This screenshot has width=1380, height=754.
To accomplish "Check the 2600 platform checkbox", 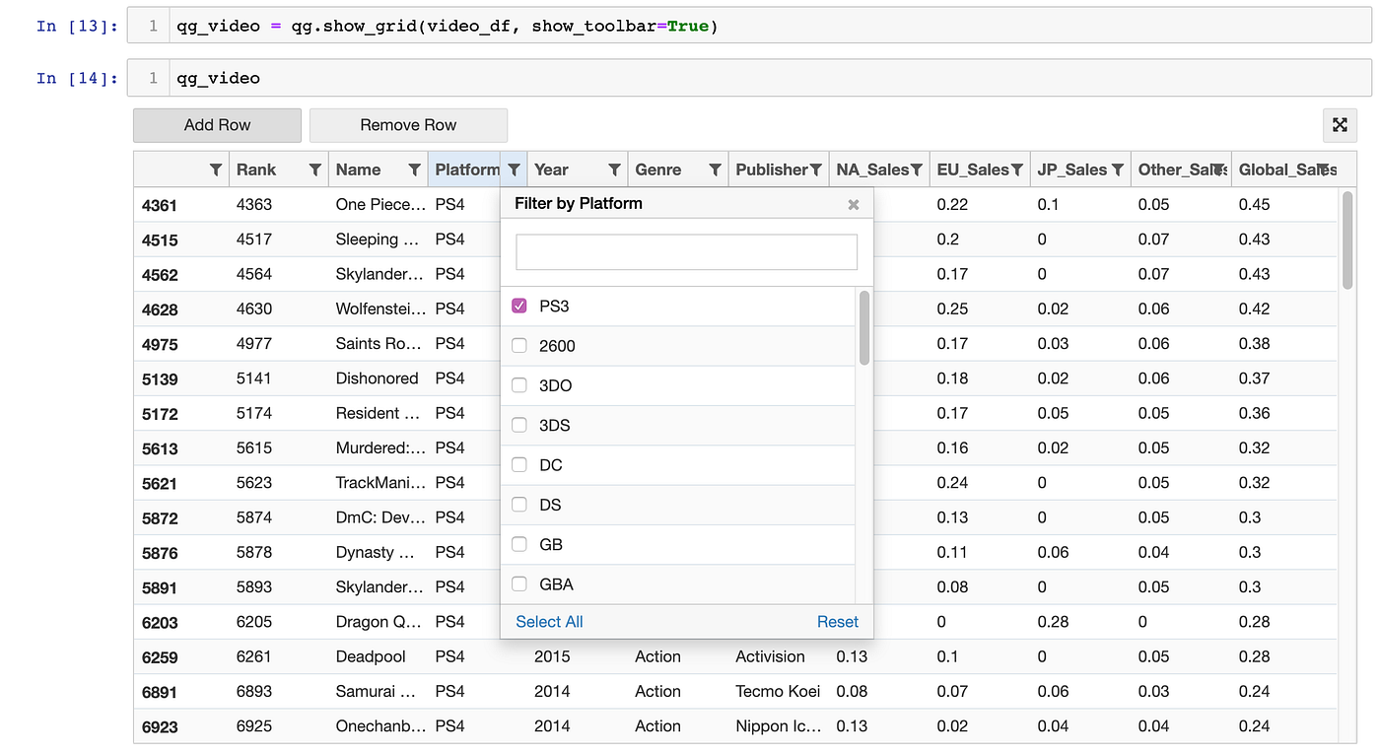I will pyautogui.click(x=518, y=345).
